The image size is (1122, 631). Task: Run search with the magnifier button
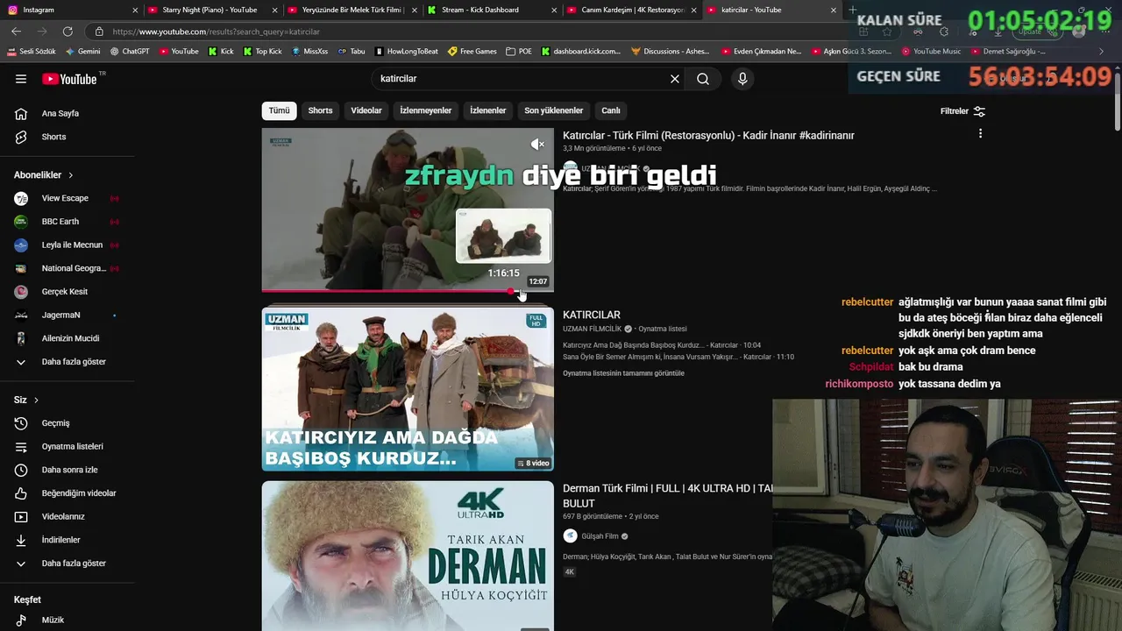point(703,79)
